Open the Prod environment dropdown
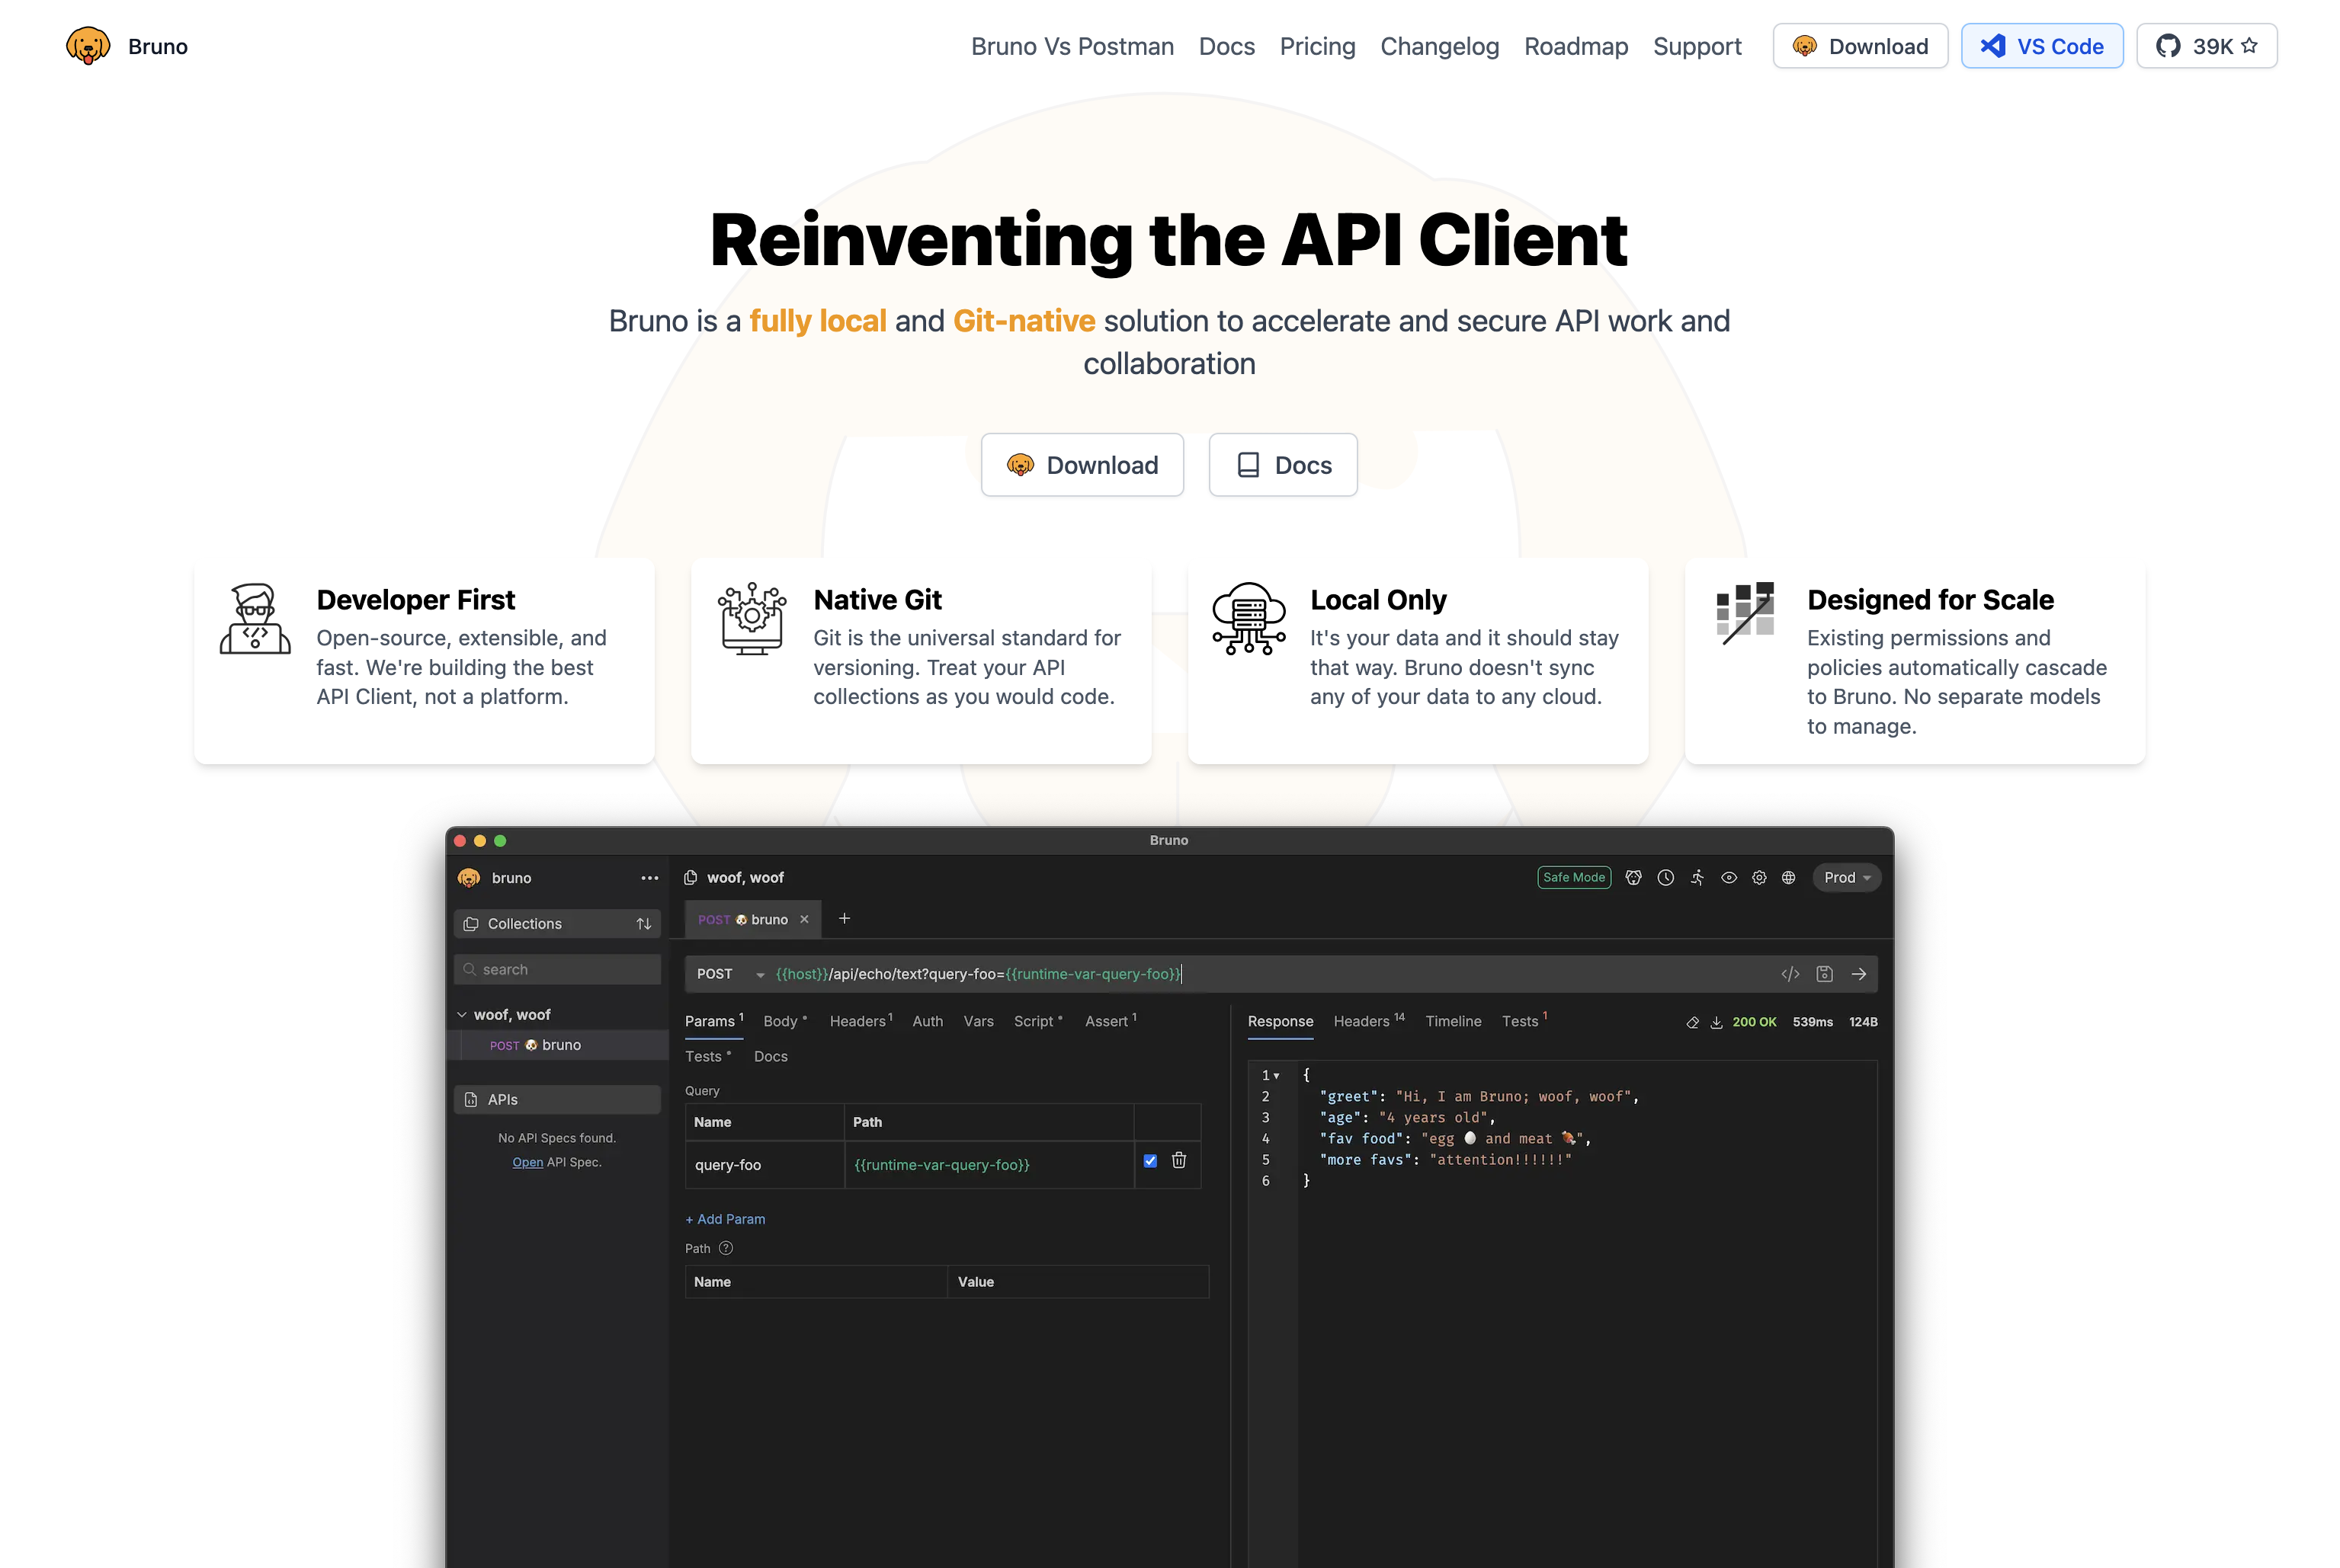 (1846, 878)
